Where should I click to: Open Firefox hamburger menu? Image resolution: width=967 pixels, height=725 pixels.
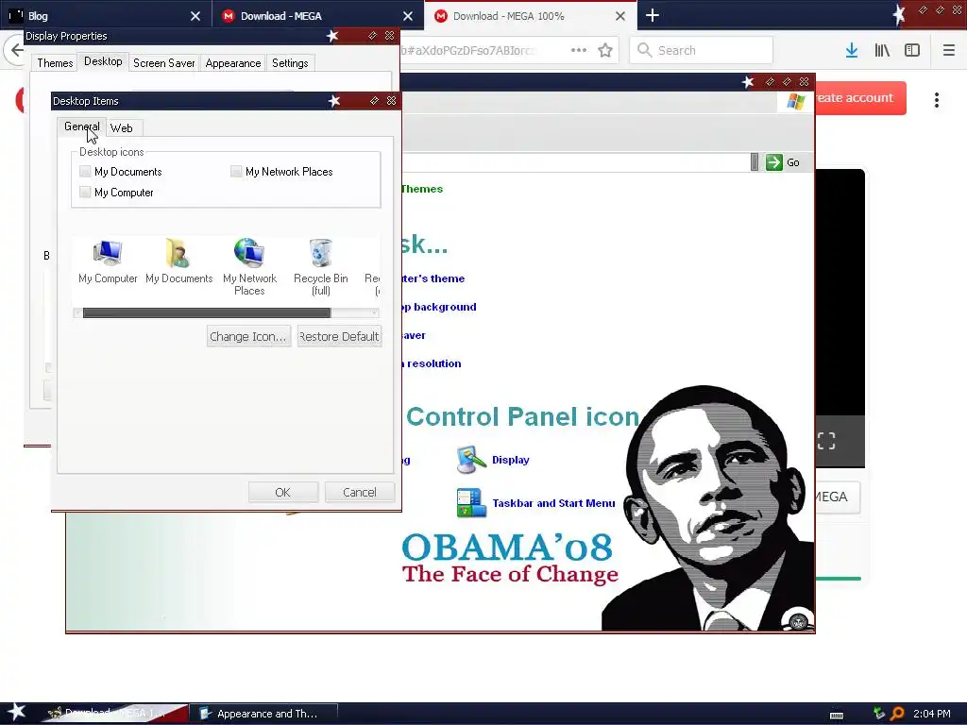click(948, 51)
